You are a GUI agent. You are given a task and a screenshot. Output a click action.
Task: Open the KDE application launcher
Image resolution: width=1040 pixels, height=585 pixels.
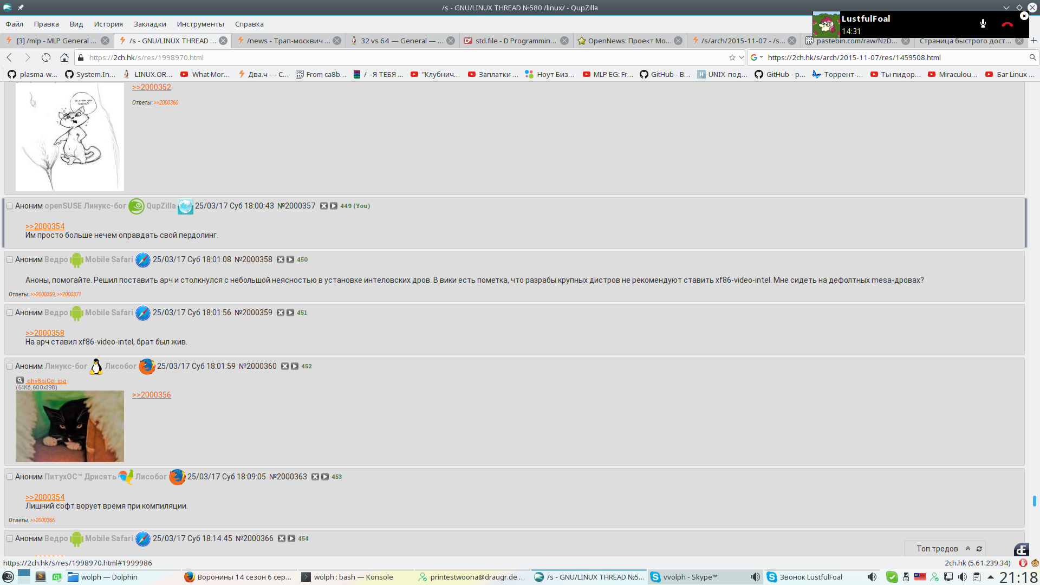(x=8, y=577)
